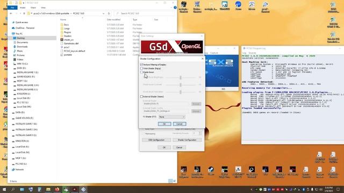The width and height of the screenshot is (344, 193).
Task: Click the External Shader path field
Action: coord(166,103)
